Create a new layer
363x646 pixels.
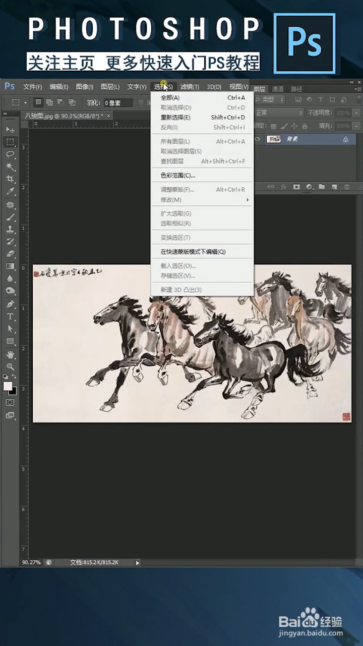tap(334, 187)
